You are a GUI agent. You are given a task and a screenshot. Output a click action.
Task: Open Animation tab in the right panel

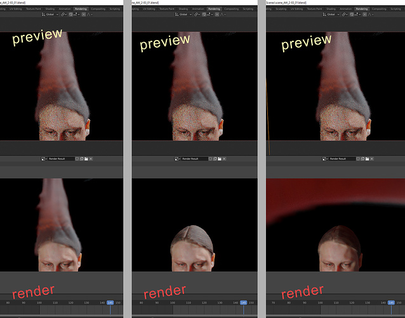point(345,9)
